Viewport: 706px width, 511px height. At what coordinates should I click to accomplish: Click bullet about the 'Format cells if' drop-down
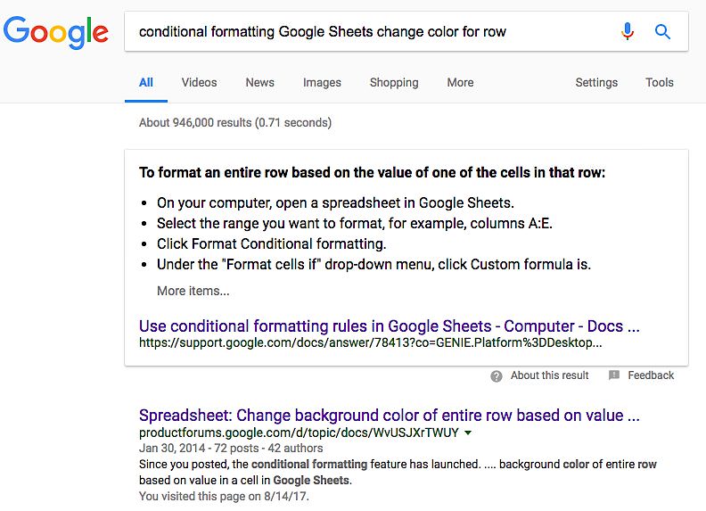[x=374, y=264]
